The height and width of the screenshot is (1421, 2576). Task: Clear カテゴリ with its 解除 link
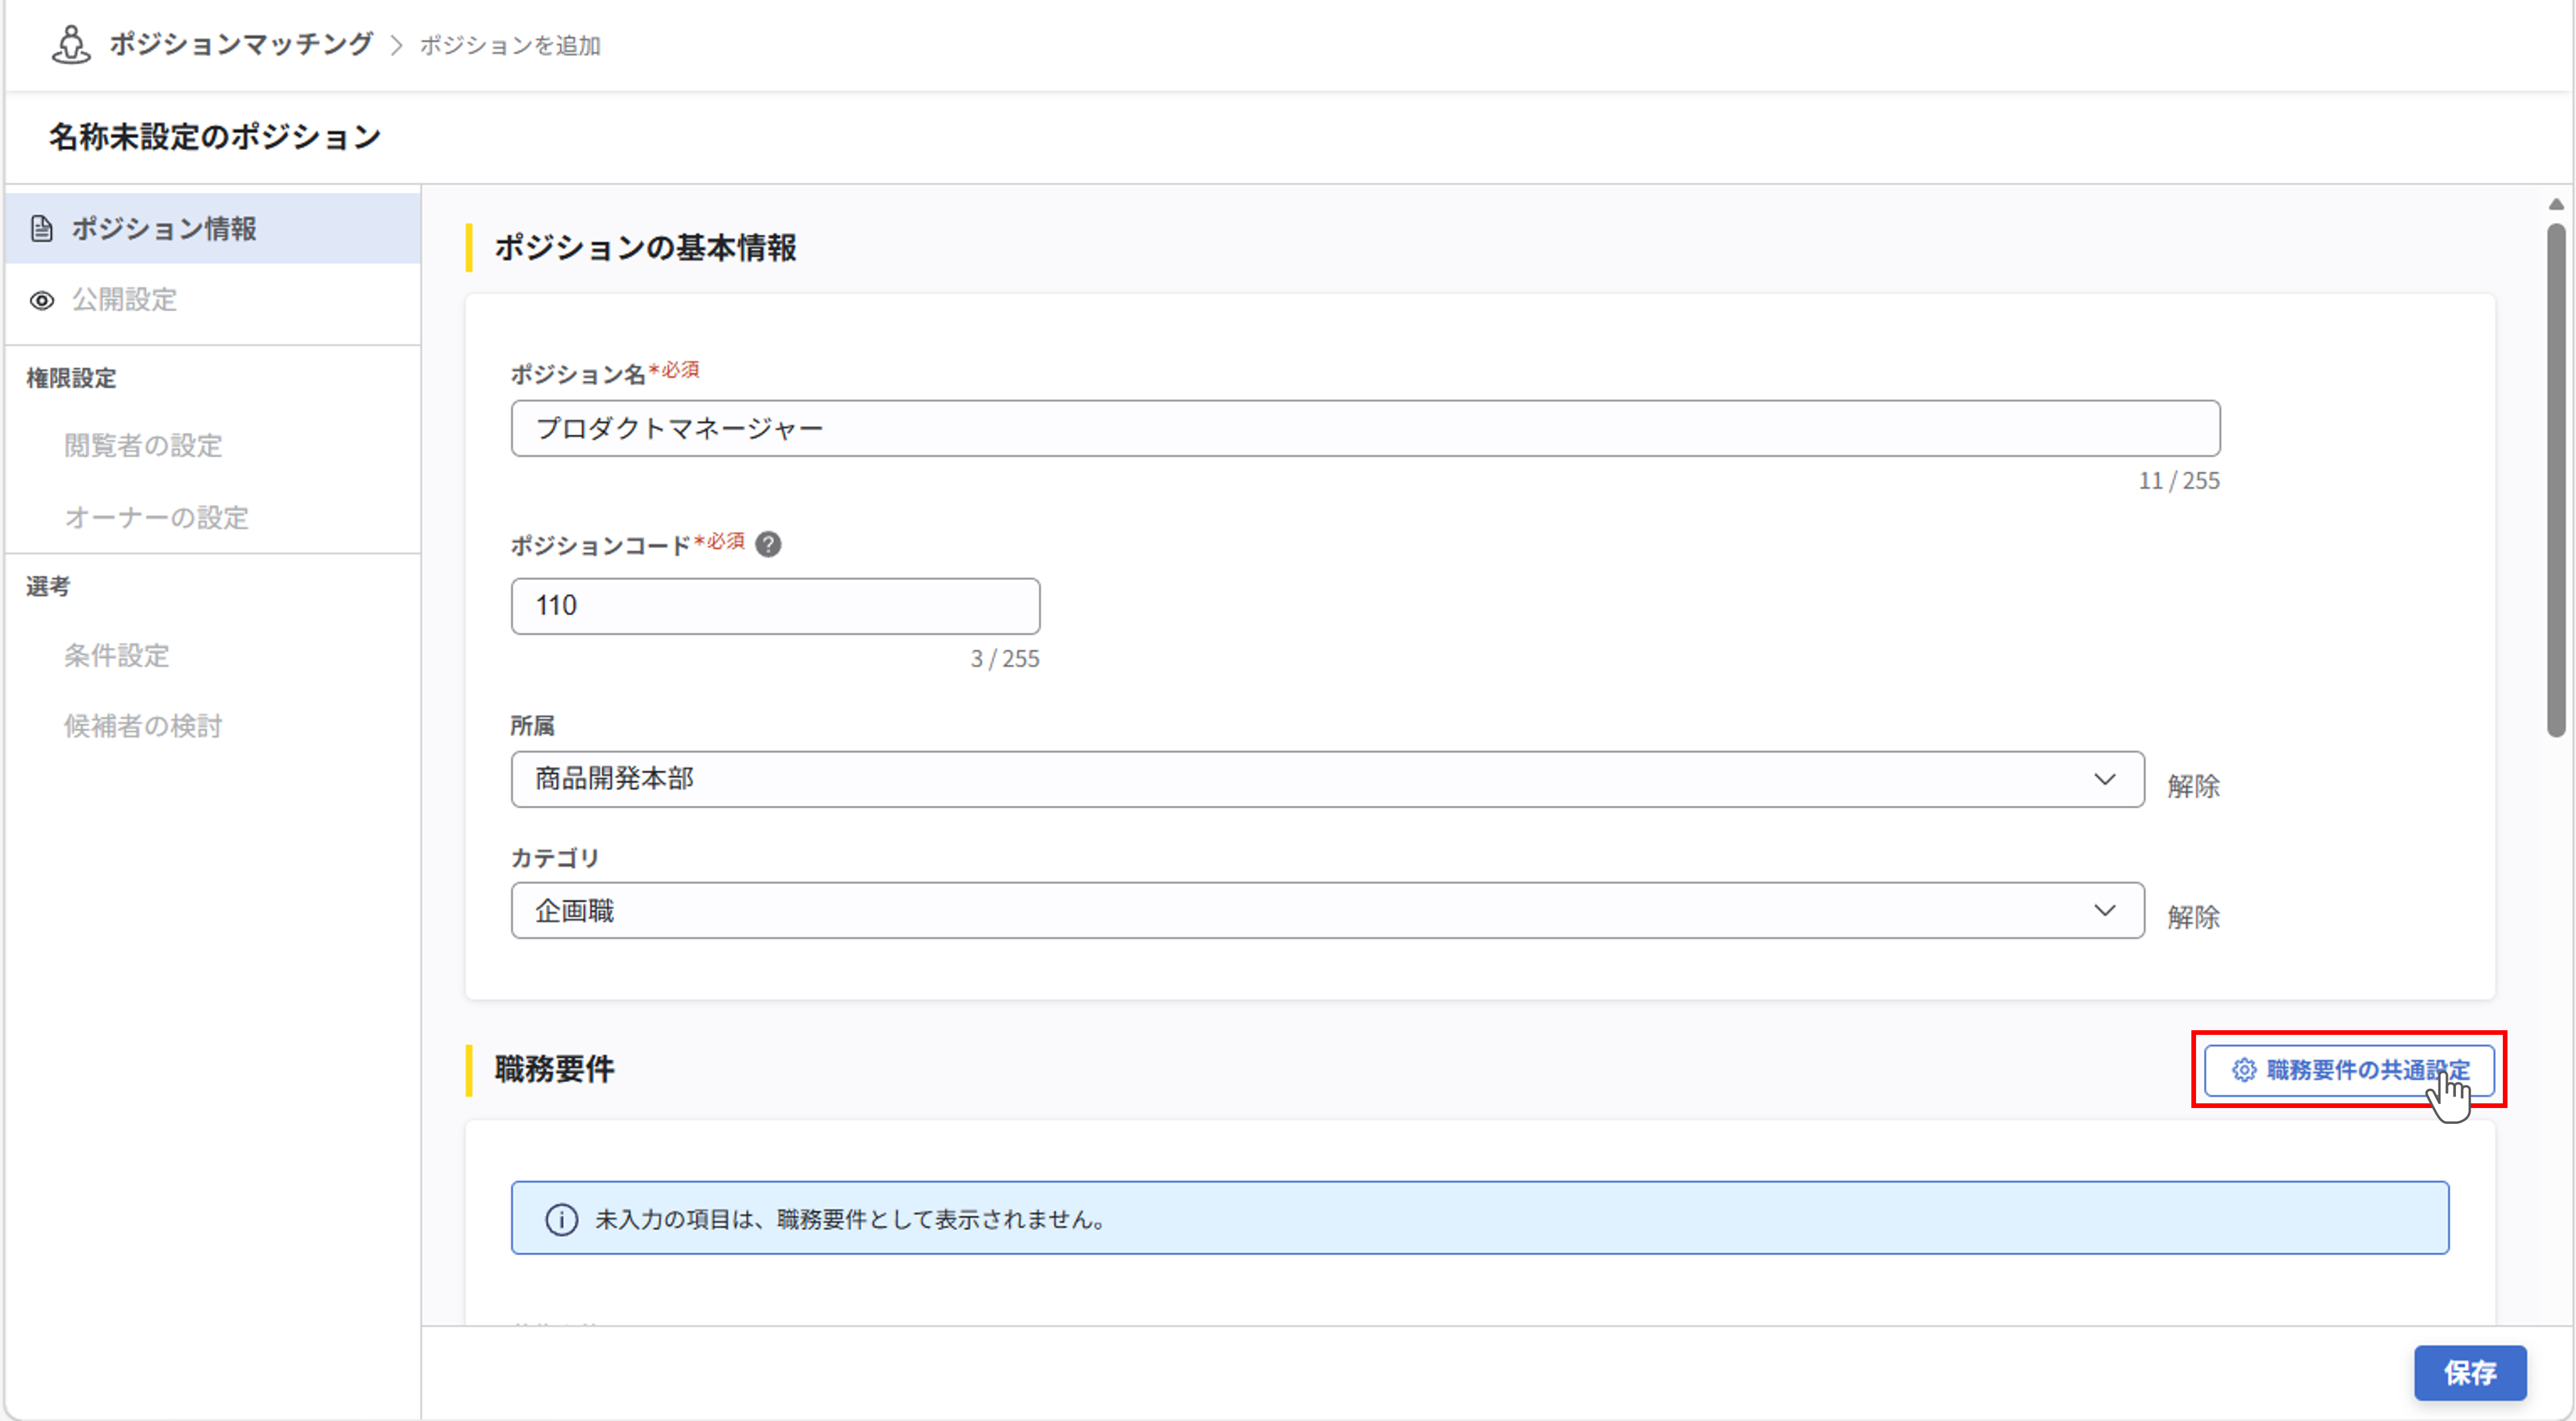(x=2193, y=917)
